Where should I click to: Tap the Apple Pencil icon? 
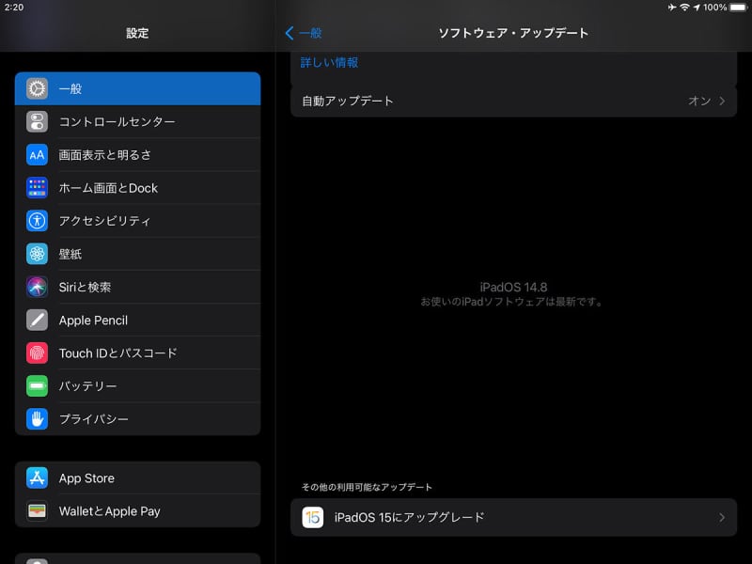37,320
